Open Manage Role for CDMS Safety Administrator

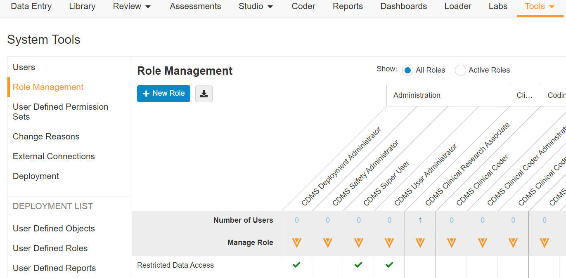(x=327, y=243)
